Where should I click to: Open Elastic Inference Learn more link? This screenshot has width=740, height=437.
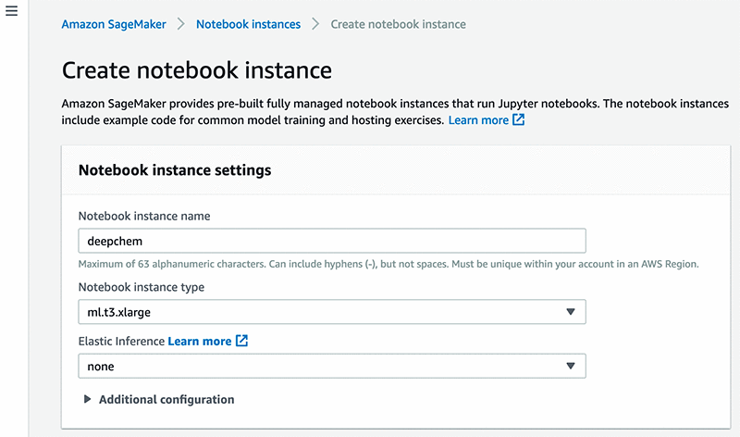click(199, 342)
